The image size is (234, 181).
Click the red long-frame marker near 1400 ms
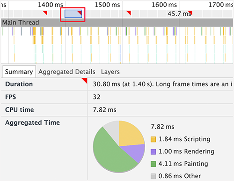click(x=45, y=13)
